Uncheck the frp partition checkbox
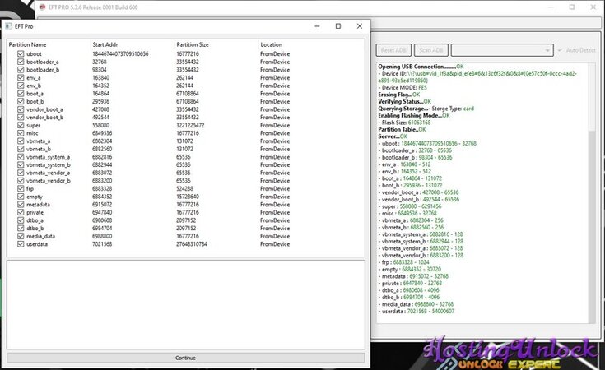This screenshot has height=370, width=605. tap(11, 187)
